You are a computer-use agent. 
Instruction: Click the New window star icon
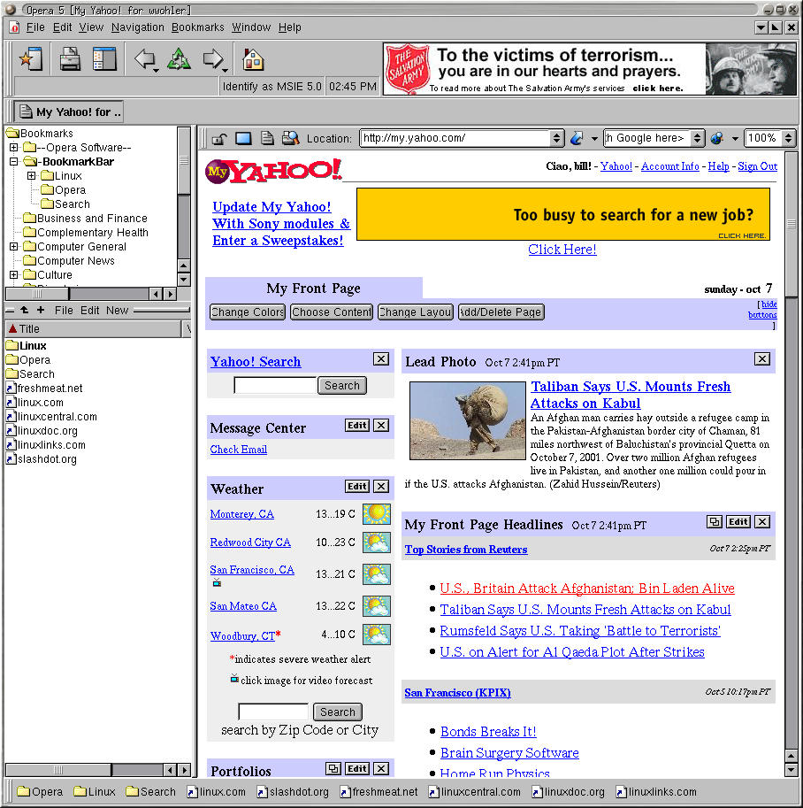[31, 59]
